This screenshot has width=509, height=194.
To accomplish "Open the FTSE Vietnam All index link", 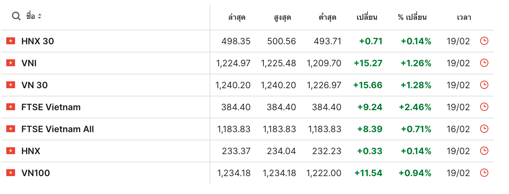I will tap(58, 129).
